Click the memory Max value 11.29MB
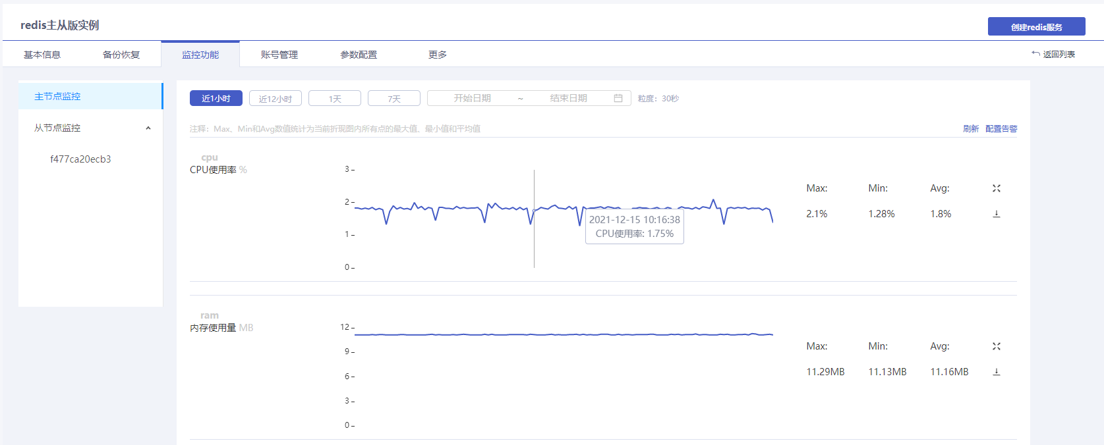Image resolution: width=1104 pixels, height=445 pixels. 825,372
